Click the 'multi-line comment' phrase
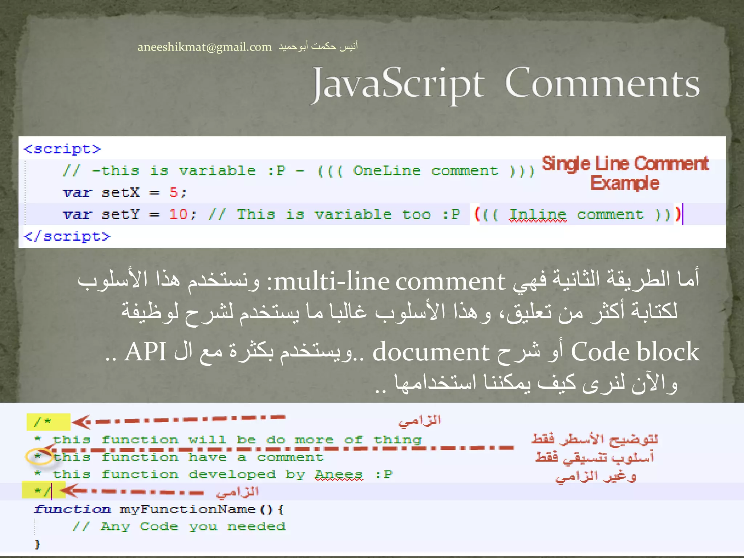This screenshot has height=558, width=744. (389, 282)
